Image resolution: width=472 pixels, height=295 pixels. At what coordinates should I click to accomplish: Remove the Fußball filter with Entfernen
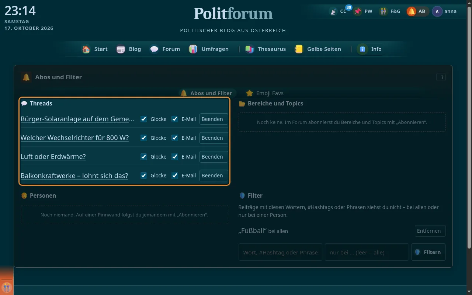coord(430,231)
